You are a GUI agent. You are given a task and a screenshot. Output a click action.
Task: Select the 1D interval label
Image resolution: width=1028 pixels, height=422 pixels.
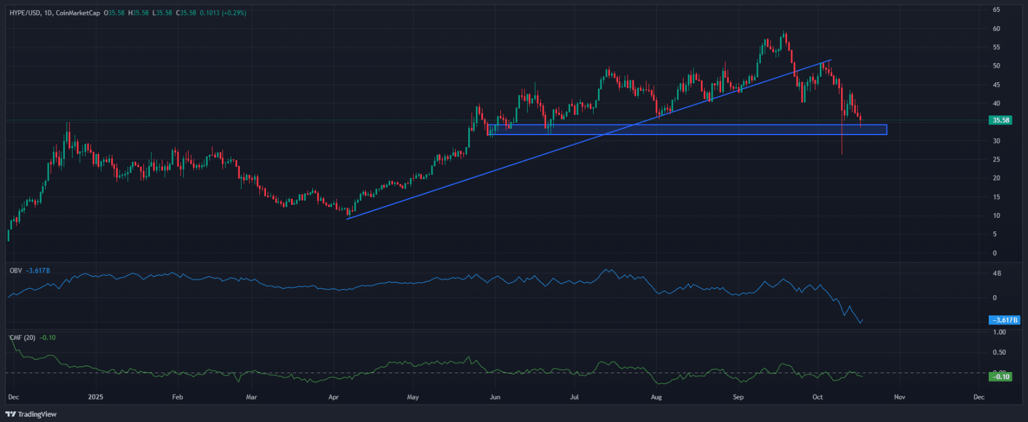coord(48,12)
